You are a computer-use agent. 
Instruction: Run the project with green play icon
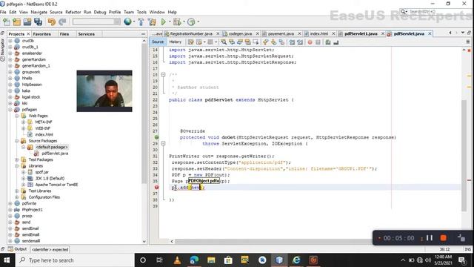[x=164, y=22]
